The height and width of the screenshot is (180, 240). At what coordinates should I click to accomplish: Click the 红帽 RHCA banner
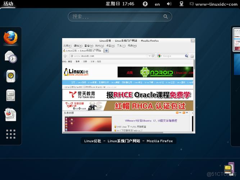coord(128,106)
